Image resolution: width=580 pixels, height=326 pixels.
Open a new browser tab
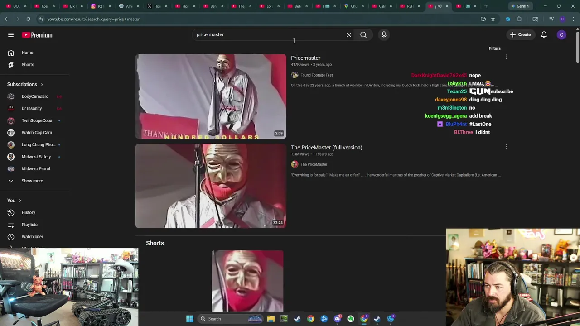[486, 6]
